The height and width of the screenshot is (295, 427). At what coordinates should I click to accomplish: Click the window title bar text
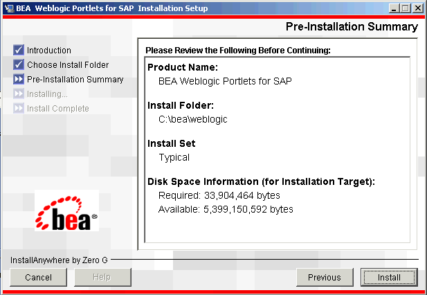(x=112, y=8)
